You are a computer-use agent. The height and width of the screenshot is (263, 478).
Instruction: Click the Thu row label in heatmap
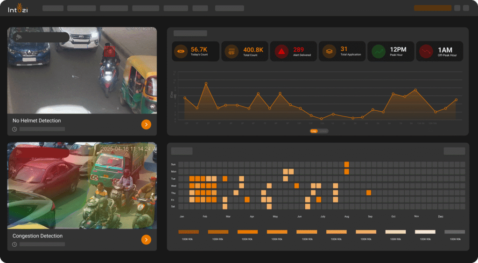[x=173, y=192]
